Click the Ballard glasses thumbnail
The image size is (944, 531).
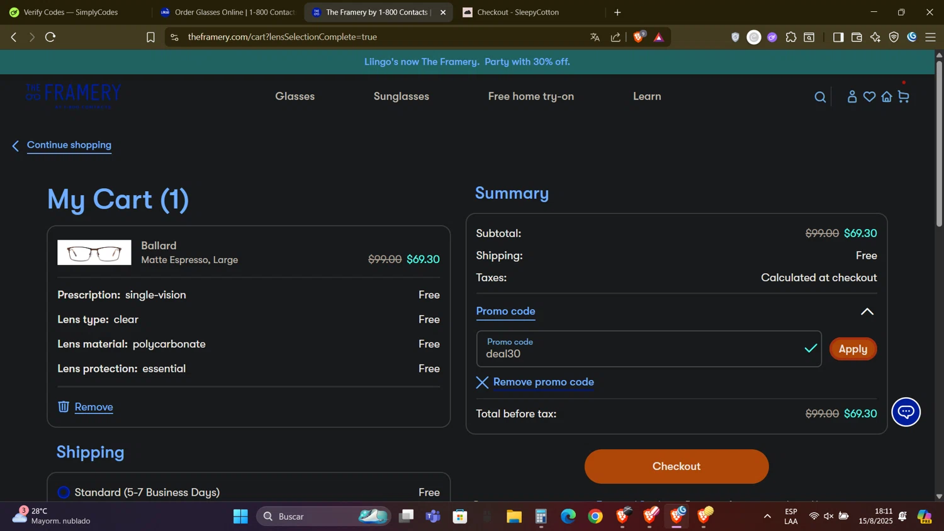tap(94, 252)
